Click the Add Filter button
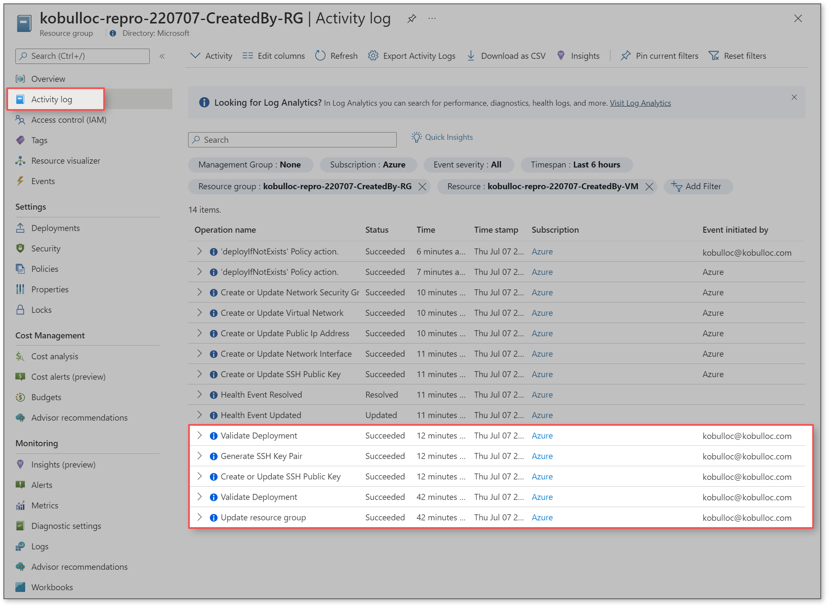Screen dimensions: 828x606 (697, 187)
